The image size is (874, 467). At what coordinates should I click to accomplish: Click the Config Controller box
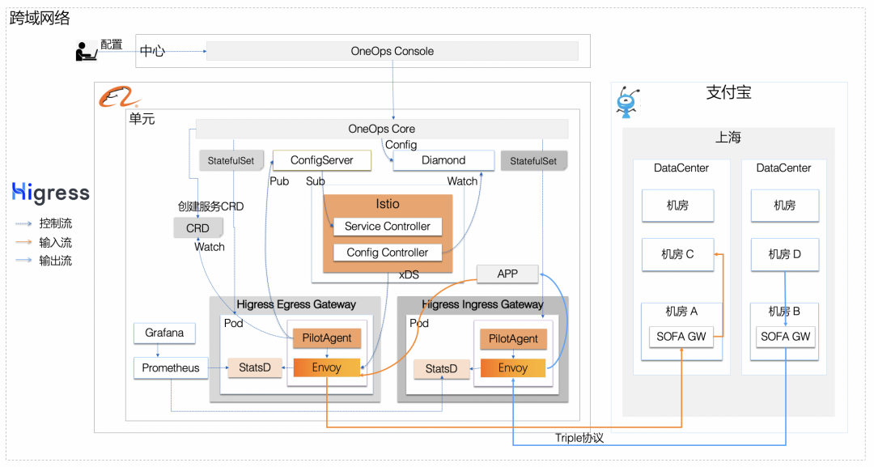click(x=388, y=253)
